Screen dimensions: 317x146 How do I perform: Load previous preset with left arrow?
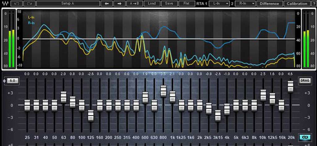(x=107, y=4)
